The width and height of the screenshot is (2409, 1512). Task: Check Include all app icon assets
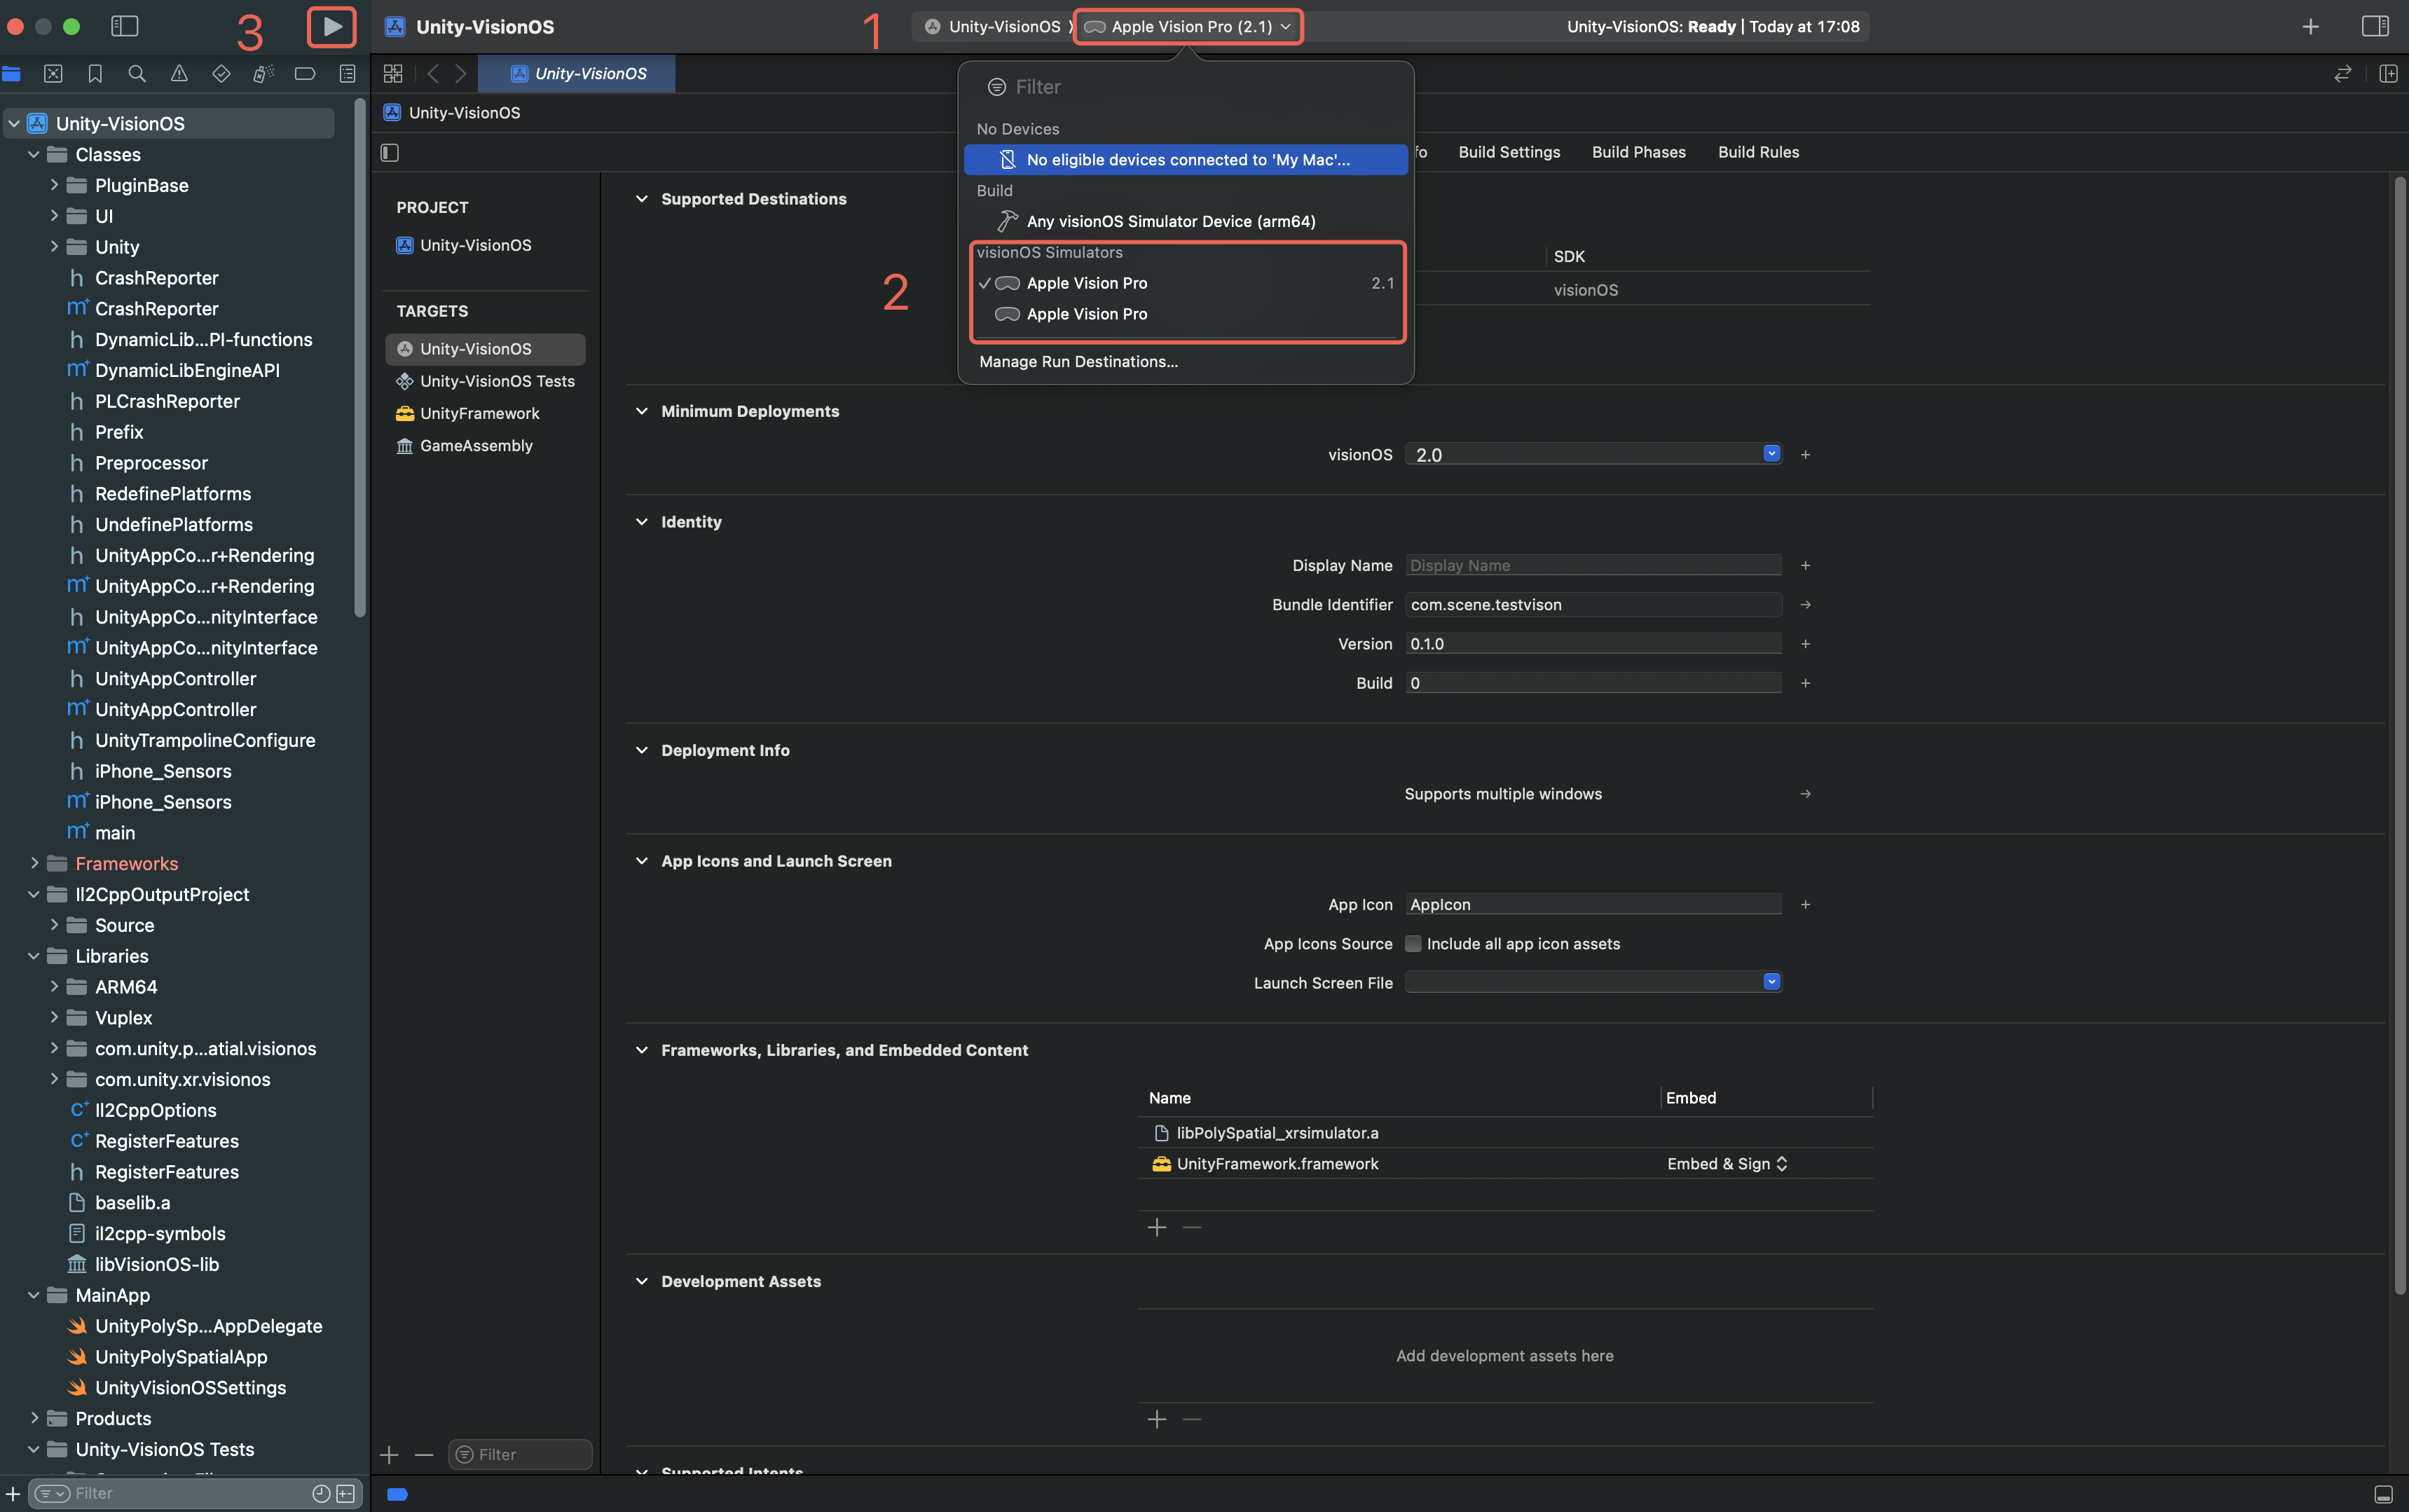(1413, 943)
